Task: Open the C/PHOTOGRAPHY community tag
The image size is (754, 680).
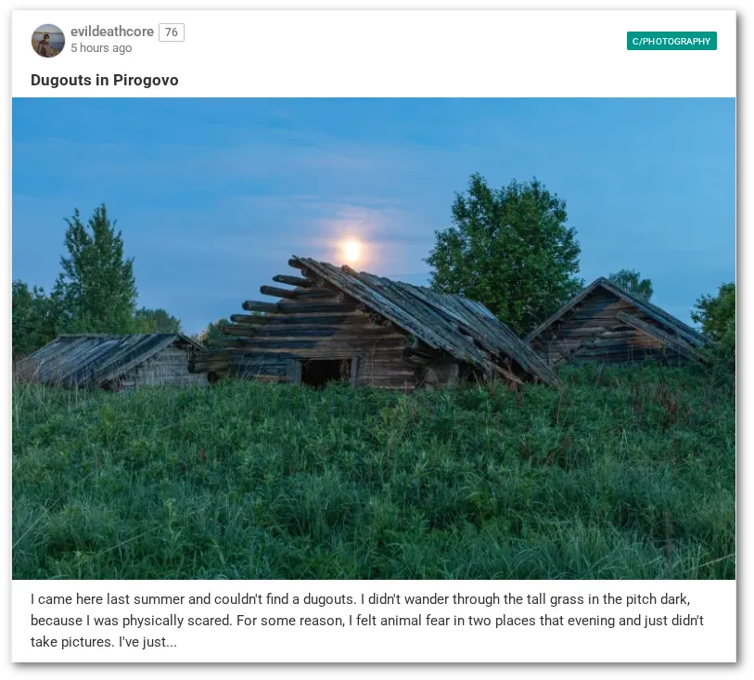Action: click(671, 41)
